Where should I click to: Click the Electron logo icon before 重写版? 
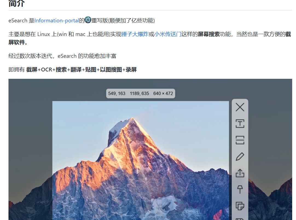coord(88,20)
